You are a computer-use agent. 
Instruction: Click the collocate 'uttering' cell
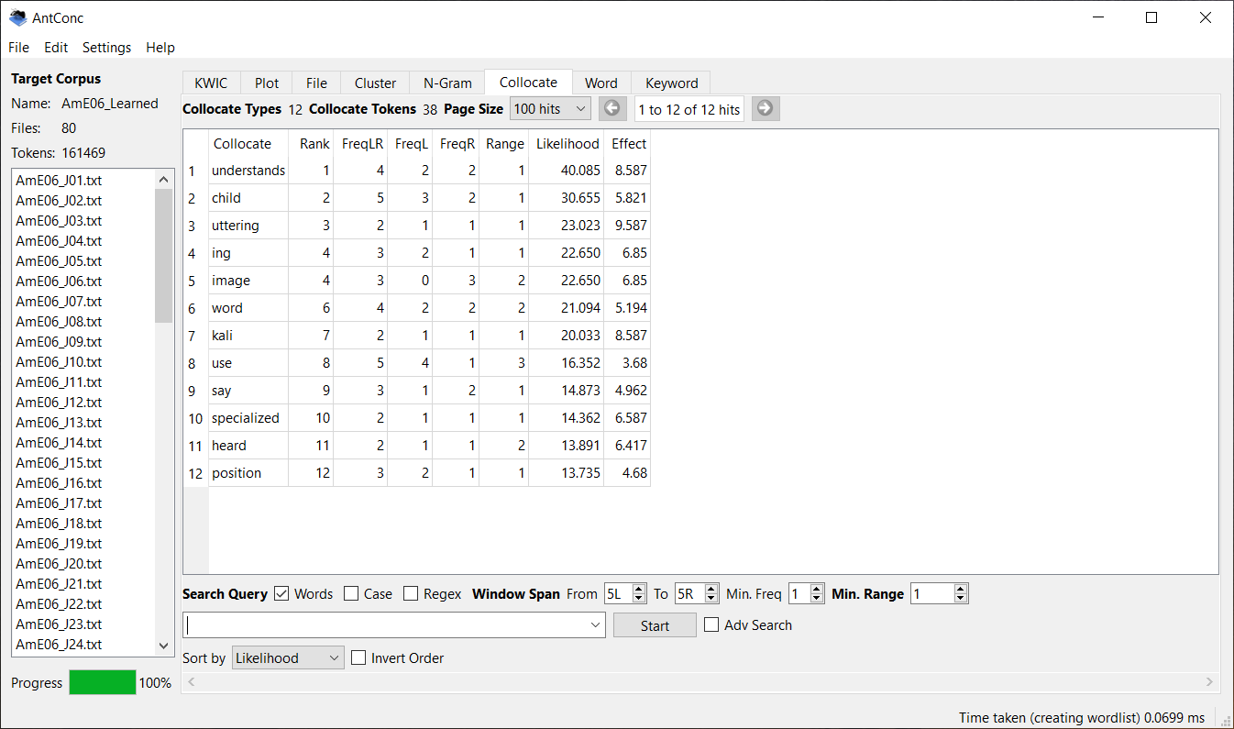click(x=248, y=226)
